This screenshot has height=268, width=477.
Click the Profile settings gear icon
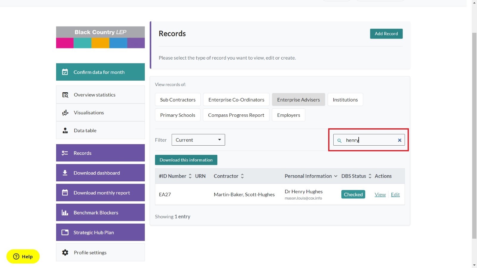65,253
